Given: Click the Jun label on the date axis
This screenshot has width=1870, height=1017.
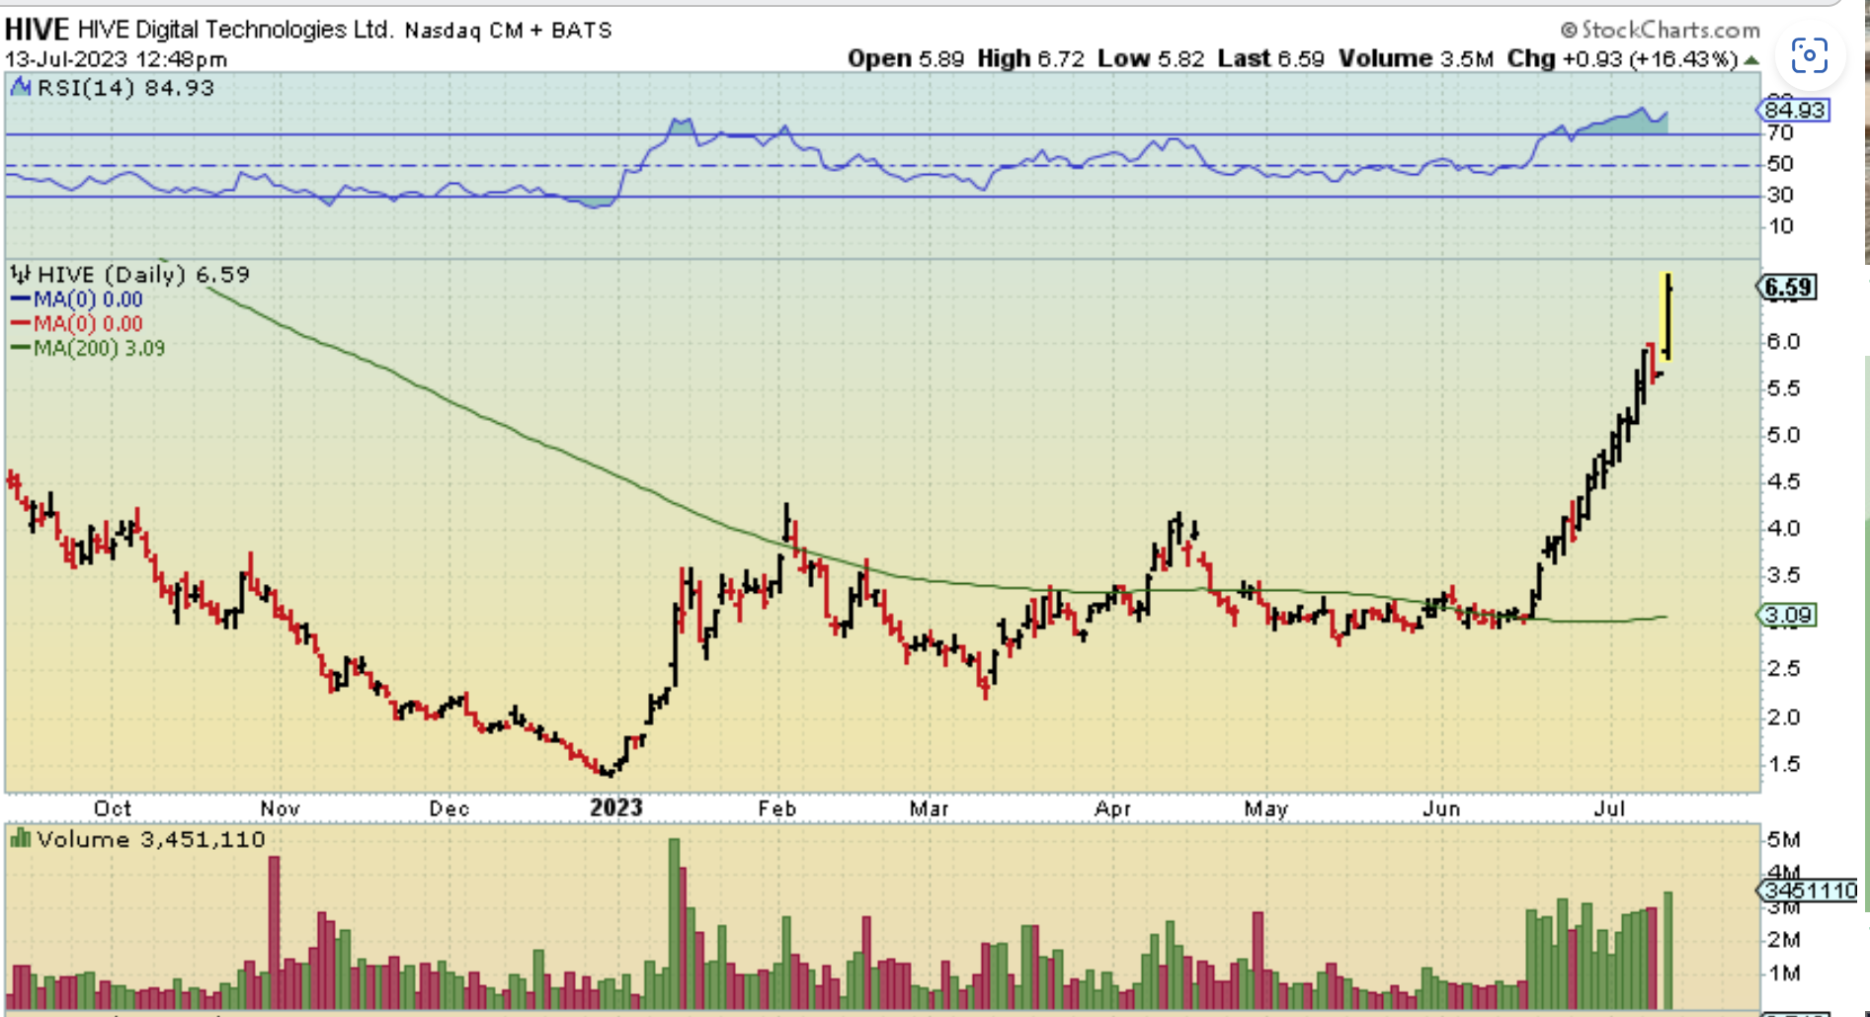Looking at the screenshot, I should coord(1442,808).
